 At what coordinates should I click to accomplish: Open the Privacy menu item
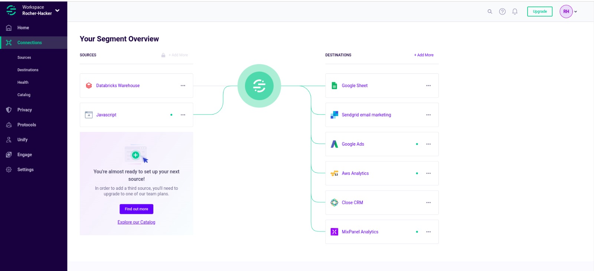coord(25,110)
